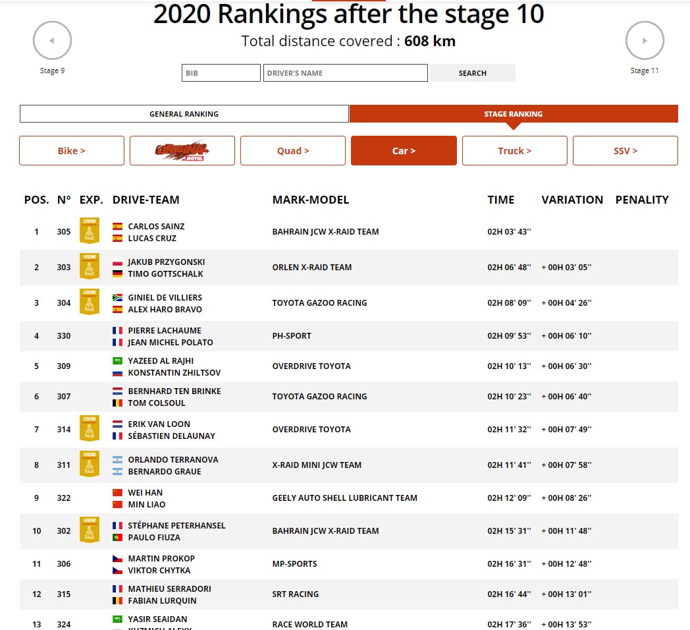Open Truck category rankings
Image resolution: width=690 pixels, height=630 pixels.
tap(514, 151)
